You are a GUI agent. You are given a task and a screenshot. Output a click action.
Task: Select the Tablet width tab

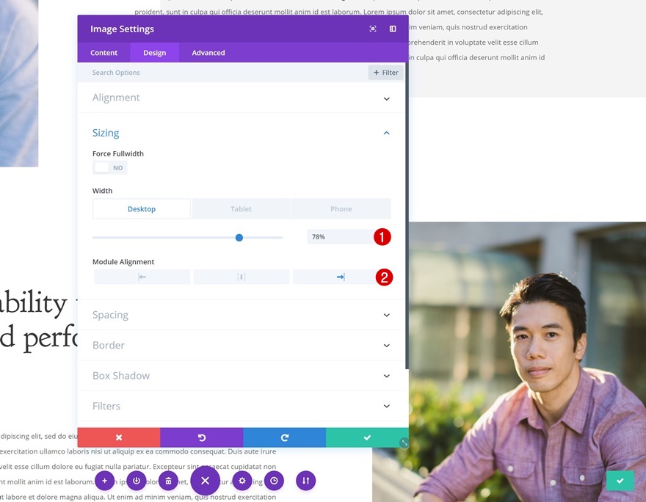241,208
